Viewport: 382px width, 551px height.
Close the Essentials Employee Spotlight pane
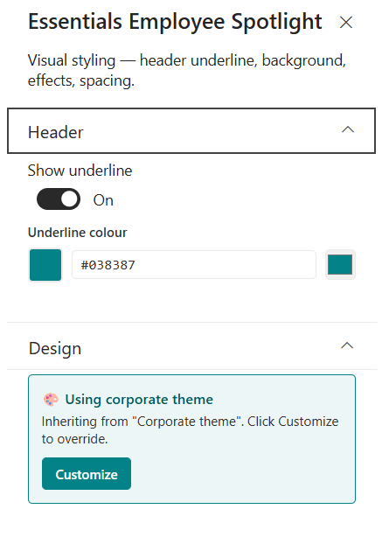pos(346,23)
